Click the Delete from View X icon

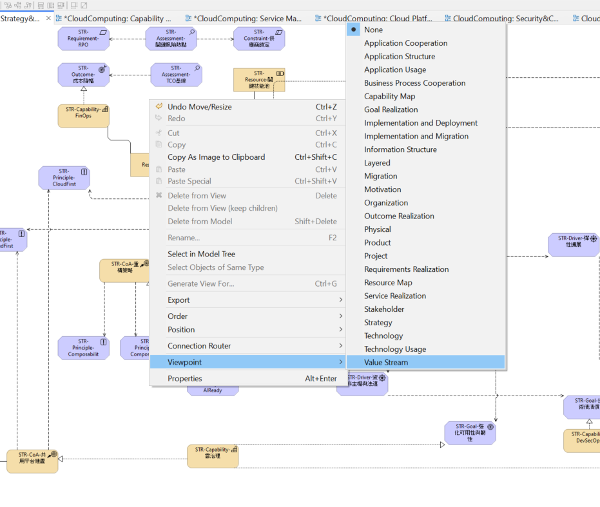[x=159, y=195]
